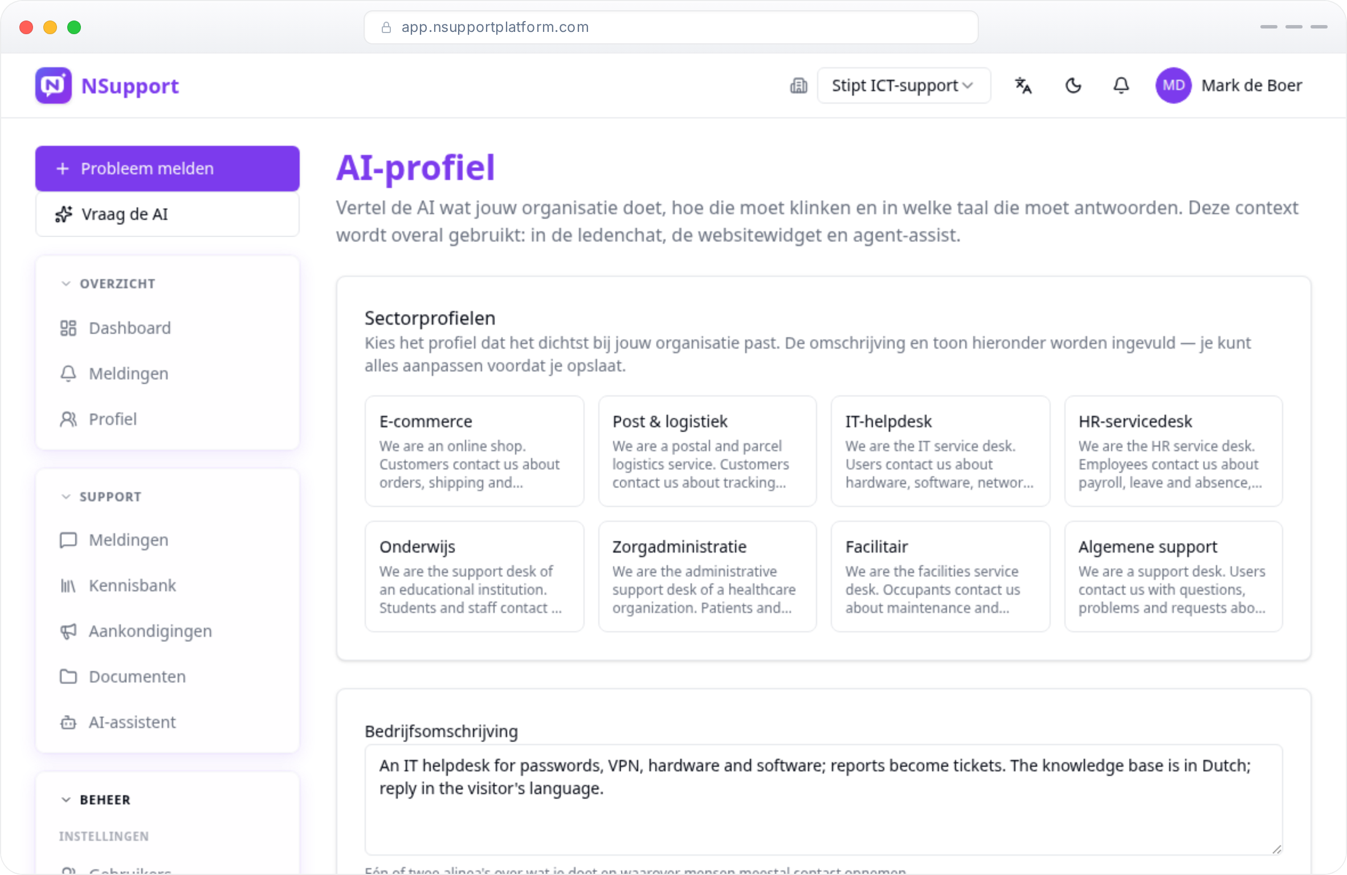Open the Stipt ICT-support organization dropdown
The height and width of the screenshot is (875, 1347).
904,85
